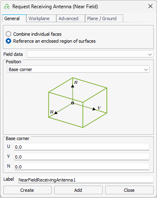Click the v axis arrow in diagram
Image resolution: width=157 pixels, height=198 pixels.
(94, 109)
